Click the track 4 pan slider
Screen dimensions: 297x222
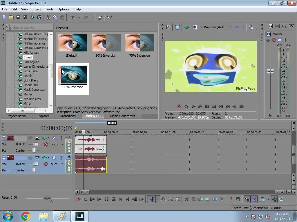(34, 170)
